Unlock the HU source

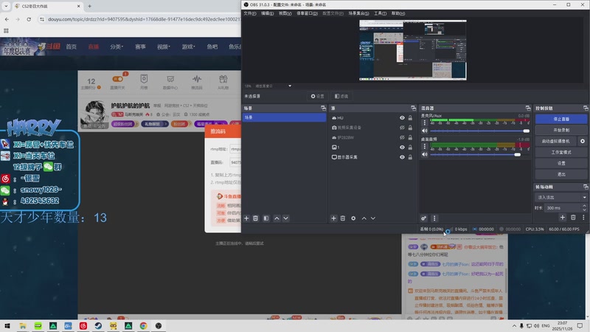point(410,118)
